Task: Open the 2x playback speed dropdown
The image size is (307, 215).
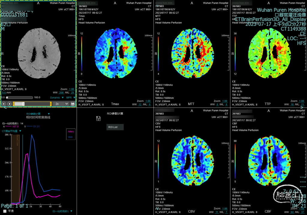Action: tap(61, 104)
